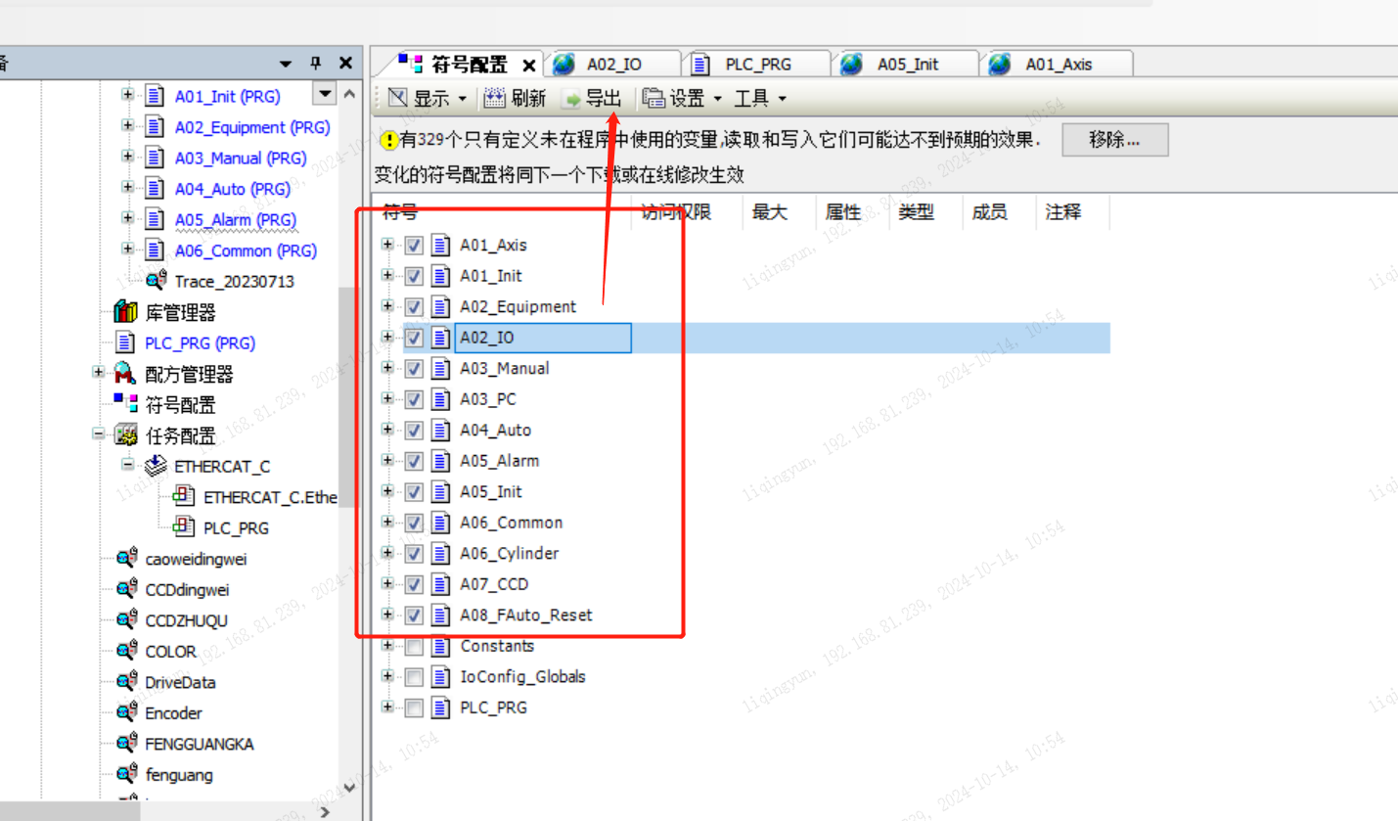1398x821 pixels.
Task: Open the Tools (工具) dropdown button
Action: pos(760,98)
